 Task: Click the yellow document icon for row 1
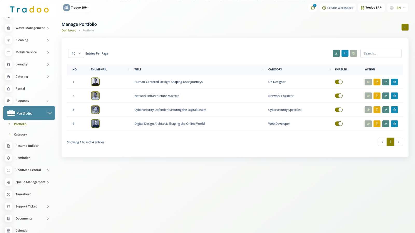click(377, 82)
